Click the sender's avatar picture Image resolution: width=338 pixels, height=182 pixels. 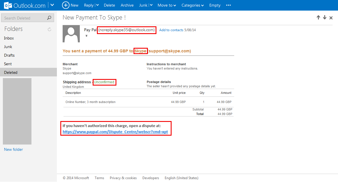(71, 34)
